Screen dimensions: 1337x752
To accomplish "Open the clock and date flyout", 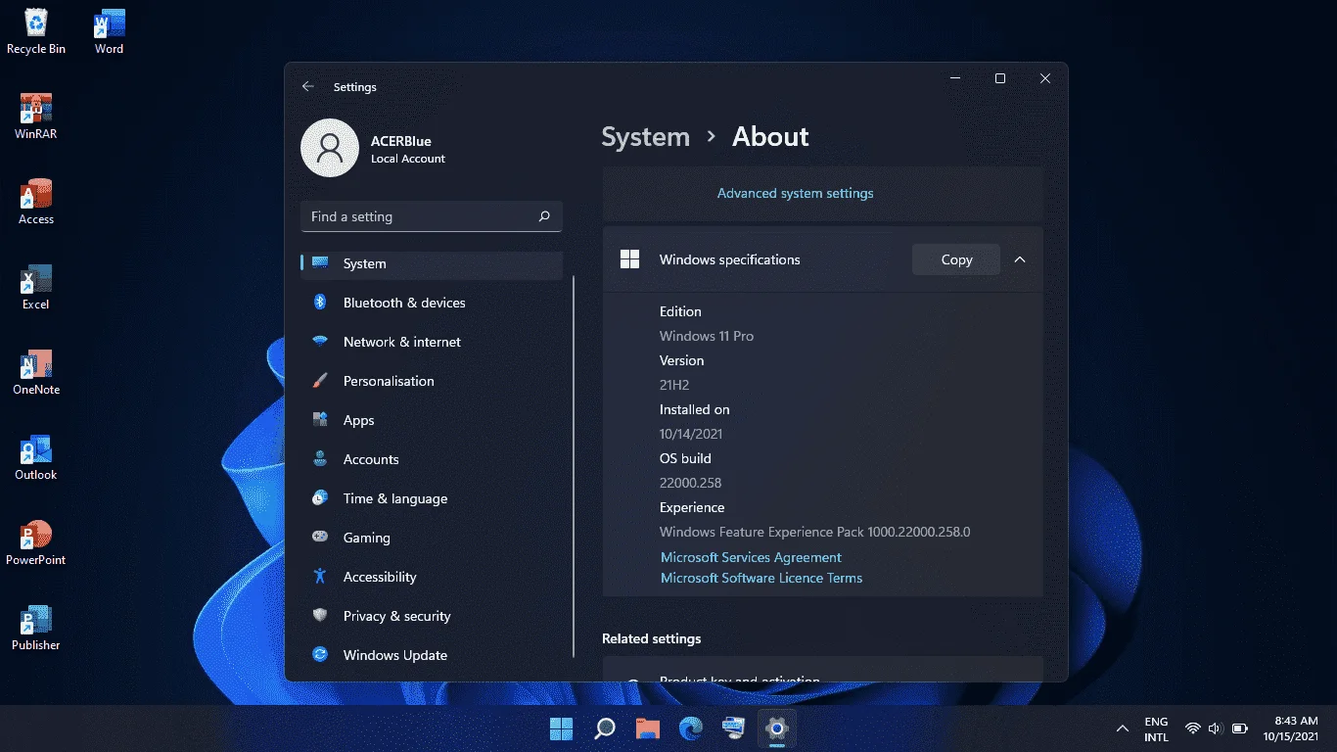I will [1291, 728].
